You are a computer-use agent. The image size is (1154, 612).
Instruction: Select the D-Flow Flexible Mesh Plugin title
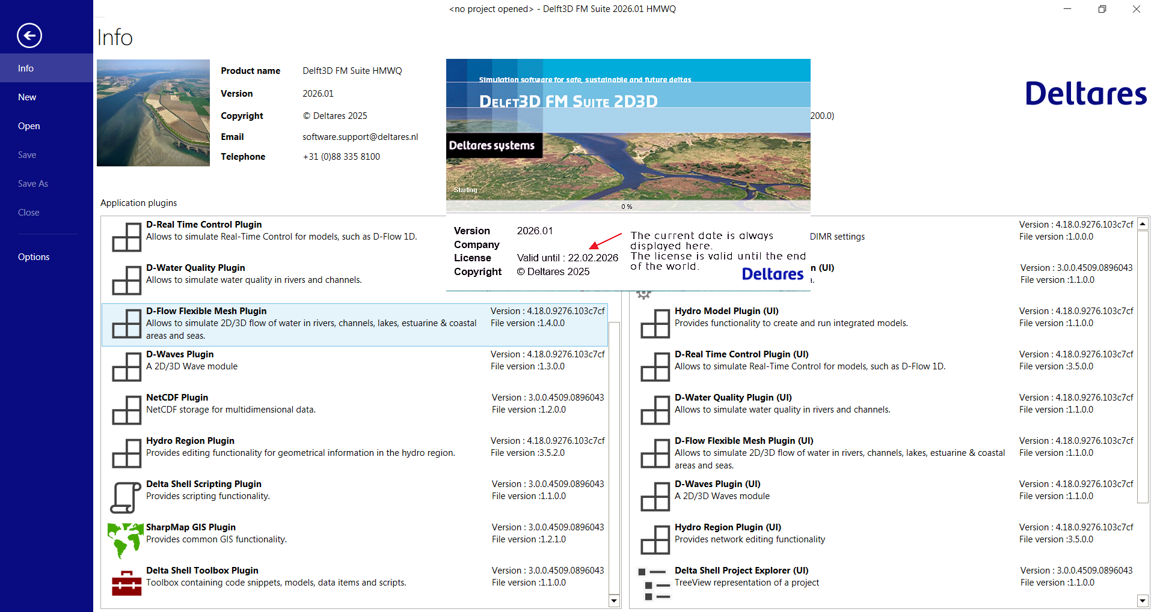pyautogui.click(x=206, y=311)
